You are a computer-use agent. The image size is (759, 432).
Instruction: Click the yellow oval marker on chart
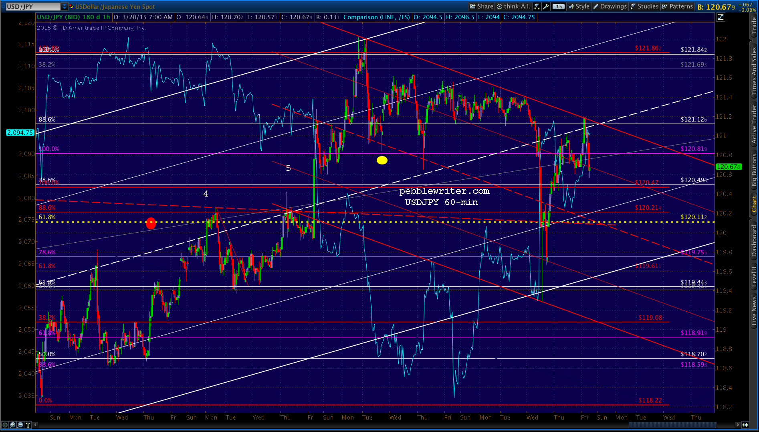(382, 160)
